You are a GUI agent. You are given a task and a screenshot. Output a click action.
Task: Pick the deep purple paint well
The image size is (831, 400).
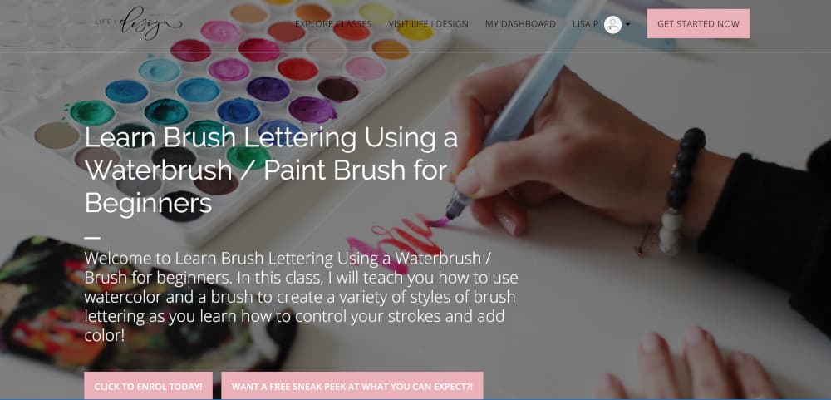click(x=268, y=89)
